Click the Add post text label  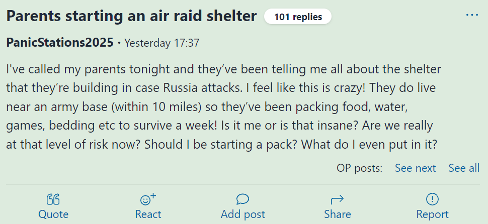(243, 214)
